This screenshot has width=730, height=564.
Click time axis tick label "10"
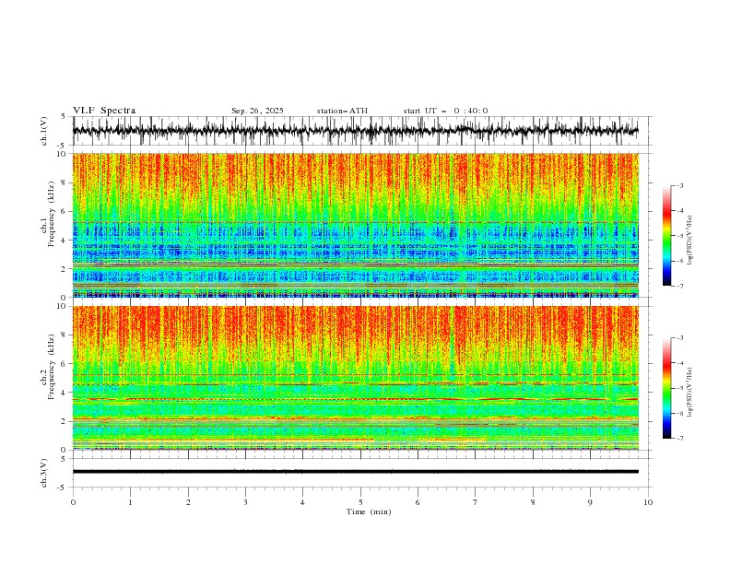pos(648,502)
